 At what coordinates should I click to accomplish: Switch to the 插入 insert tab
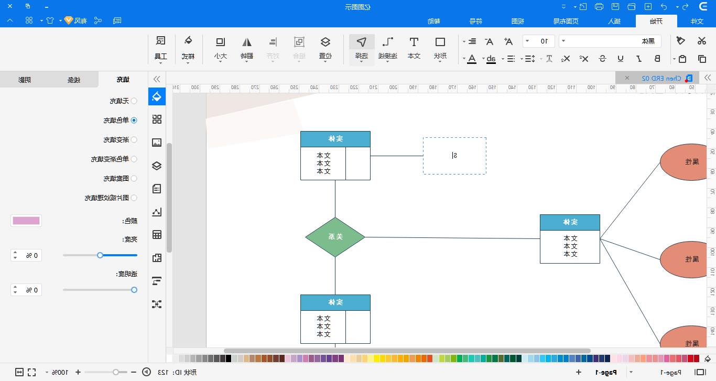click(x=614, y=21)
